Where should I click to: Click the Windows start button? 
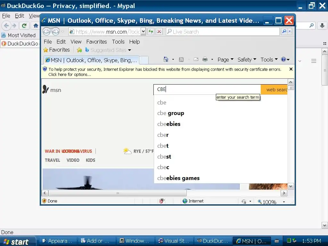click(18, 241)
